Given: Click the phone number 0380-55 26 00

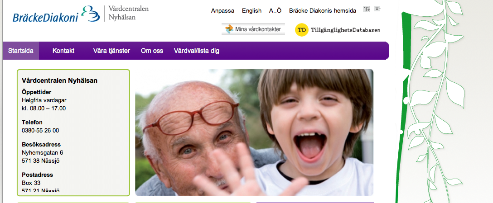Looking at the screenshot, I should [40, 131].
